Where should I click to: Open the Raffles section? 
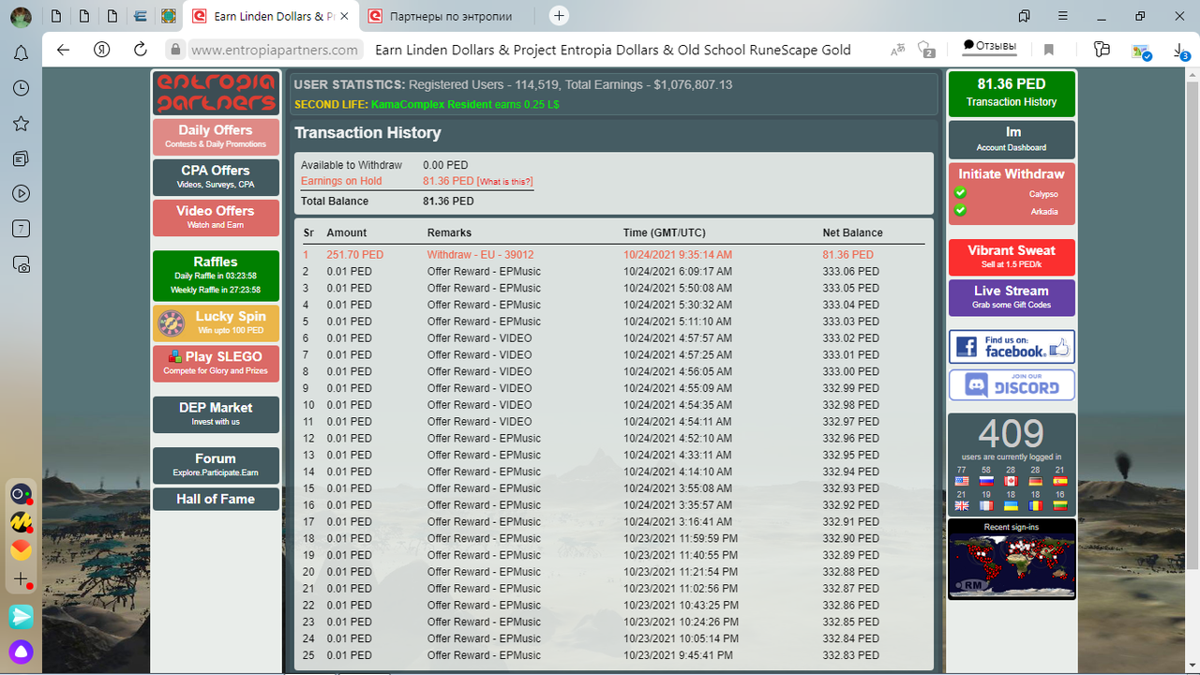click(x=216, y=276)
